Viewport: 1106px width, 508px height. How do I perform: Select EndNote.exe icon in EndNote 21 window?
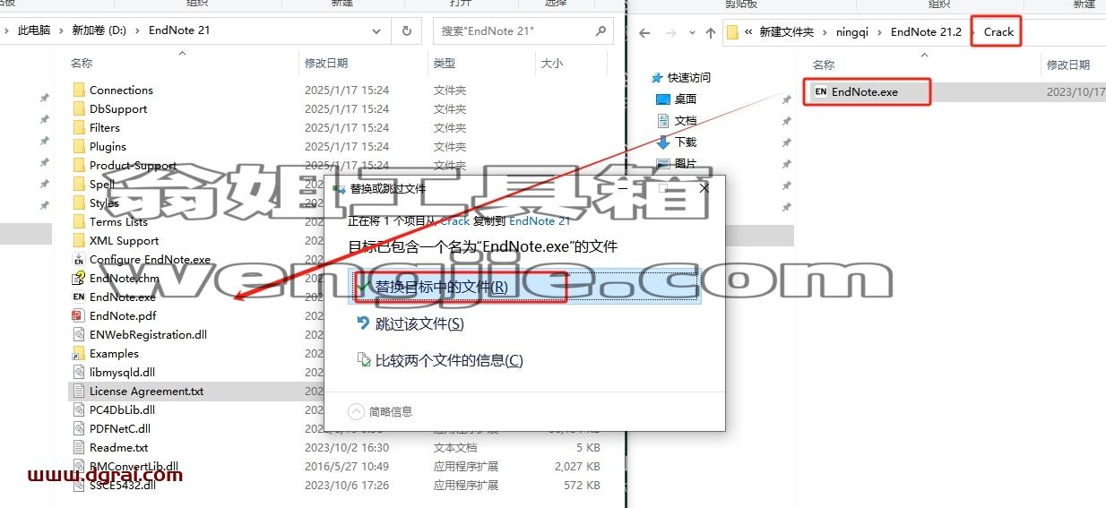[x=79, y=297]
